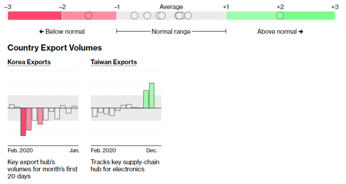This screenshot has height=184, width=346.
Task: Open the Taiwan Exports link
Action: pyautogui.click(x=114, y=62)
